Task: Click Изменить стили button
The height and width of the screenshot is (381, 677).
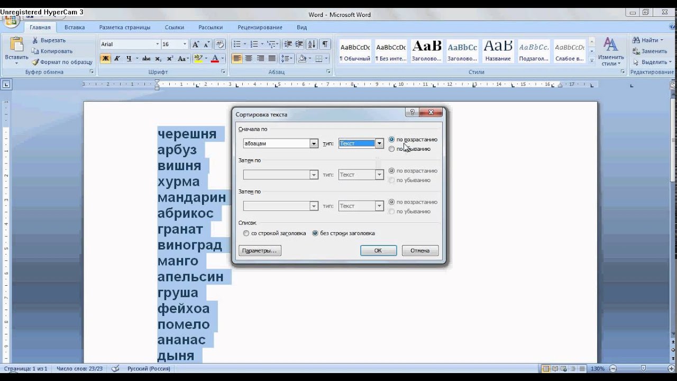Action: [x=611, y=52]
